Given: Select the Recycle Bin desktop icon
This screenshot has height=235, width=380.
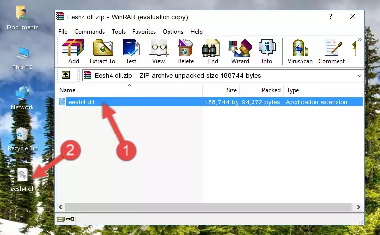Looking at the screenshot, I should pyautogui.click(x=22, y=139).
